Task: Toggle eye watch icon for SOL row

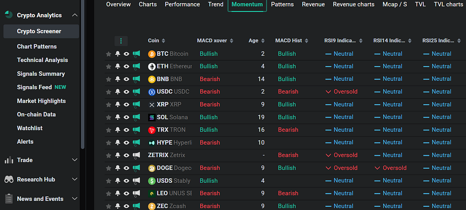Action: click(x=127, y=117)
